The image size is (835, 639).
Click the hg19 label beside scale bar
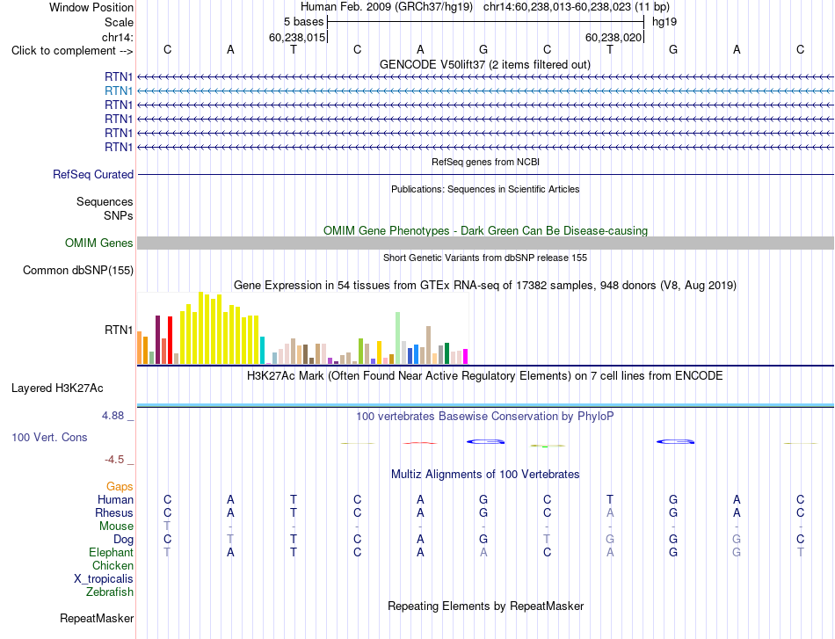pyautogui.click(x=664, y=22)
